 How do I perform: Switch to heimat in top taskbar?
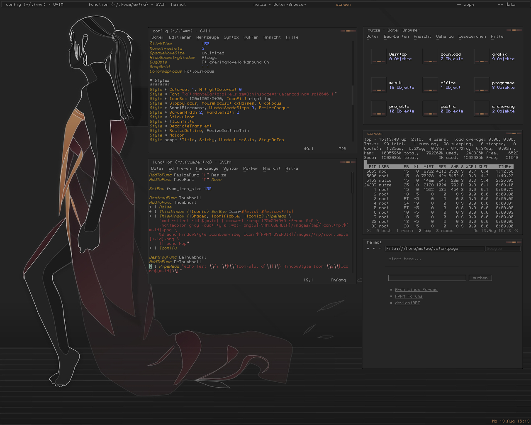(178, 5)
